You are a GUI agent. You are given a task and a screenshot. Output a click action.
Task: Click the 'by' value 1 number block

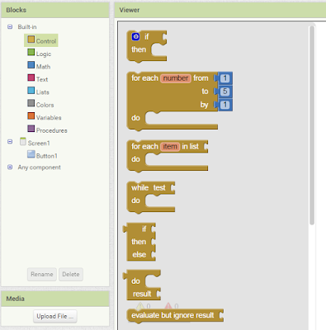[x=224, y=105]
